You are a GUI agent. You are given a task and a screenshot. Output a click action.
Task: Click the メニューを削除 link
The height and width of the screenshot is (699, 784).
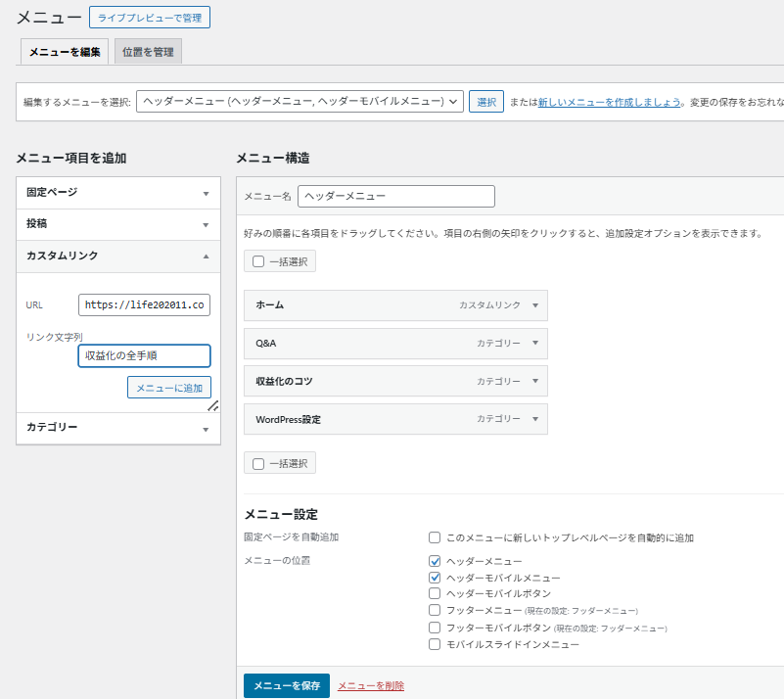pos(371,686)
